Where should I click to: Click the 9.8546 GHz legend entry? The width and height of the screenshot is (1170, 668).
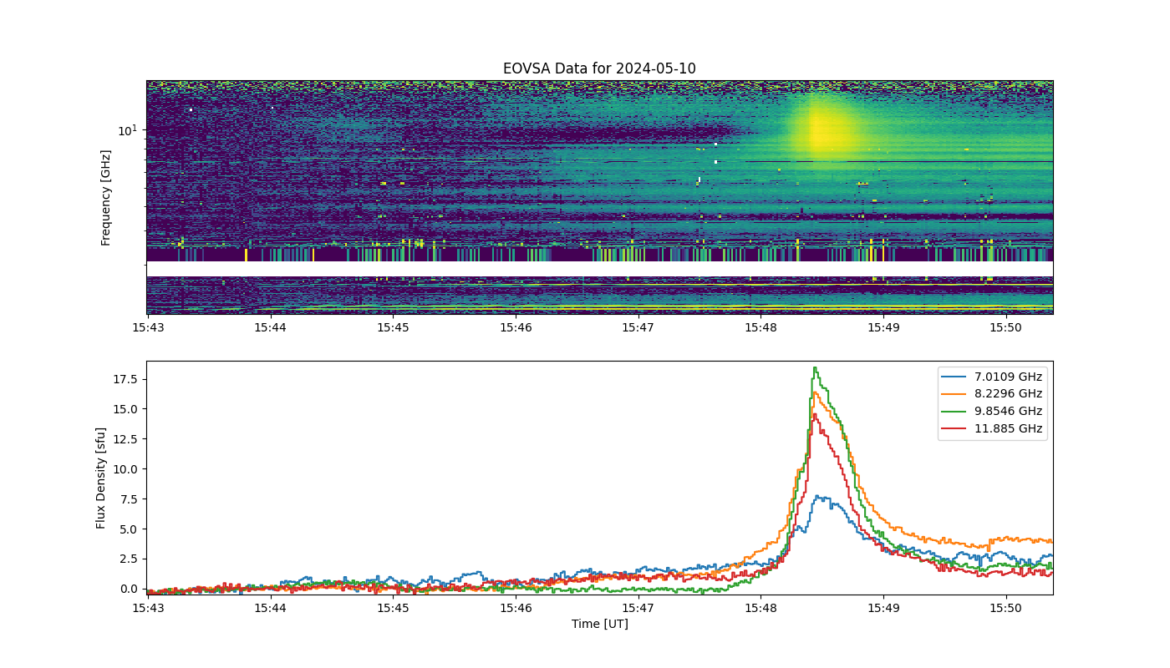[x=993, y=411]
